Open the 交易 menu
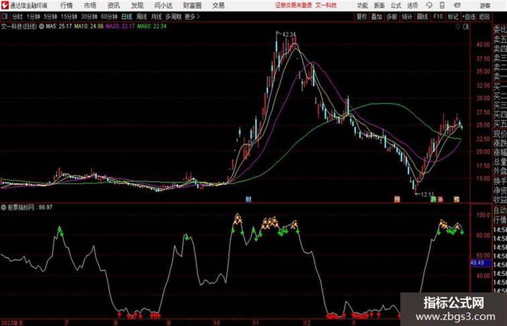Viewport: 507px width, 326px height. click(x=218, y=5)
